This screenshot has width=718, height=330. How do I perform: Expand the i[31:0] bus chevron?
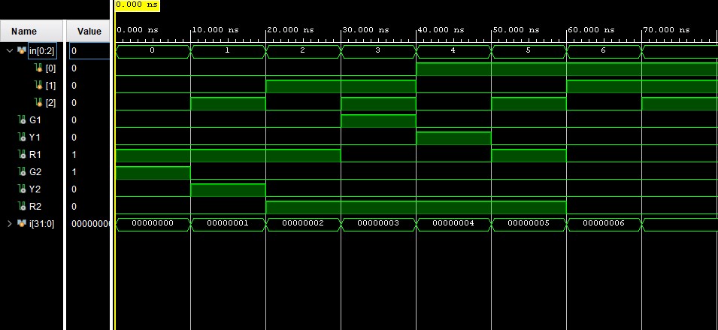pos(8,224)
